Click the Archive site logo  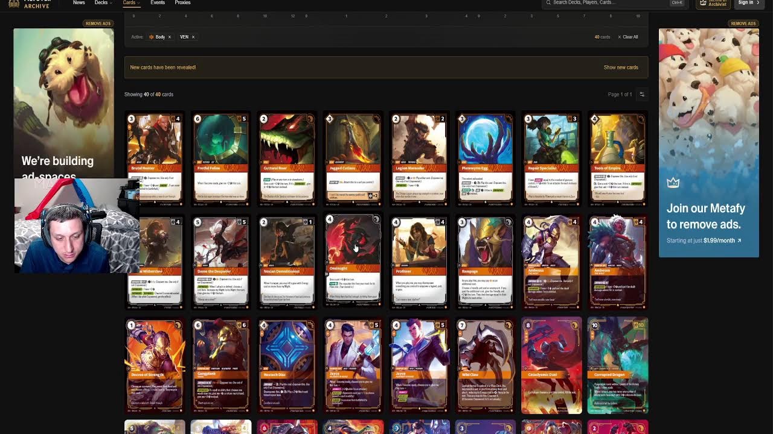click(x=28, y=3)
